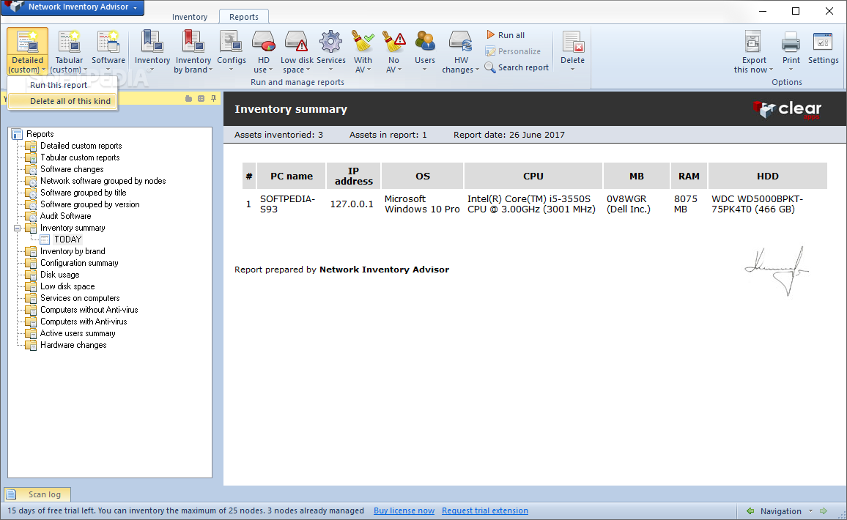Open Inventory by brand dropdown arrow
The width and height of the screenshot is (847, 520).
pos(211,70)
